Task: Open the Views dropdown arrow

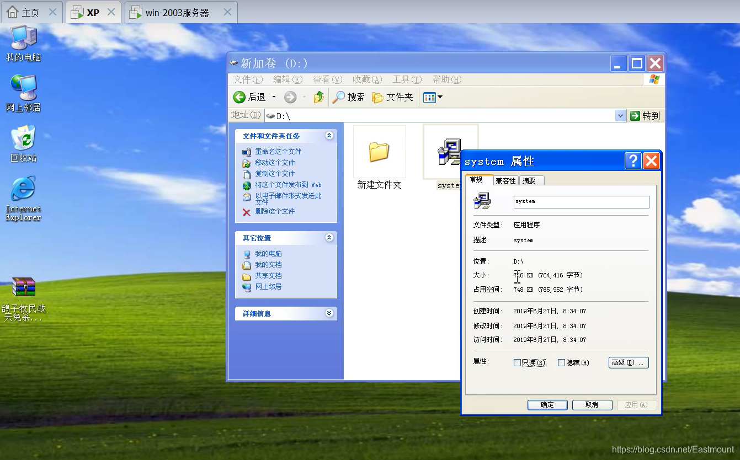Action: [440, 97]
